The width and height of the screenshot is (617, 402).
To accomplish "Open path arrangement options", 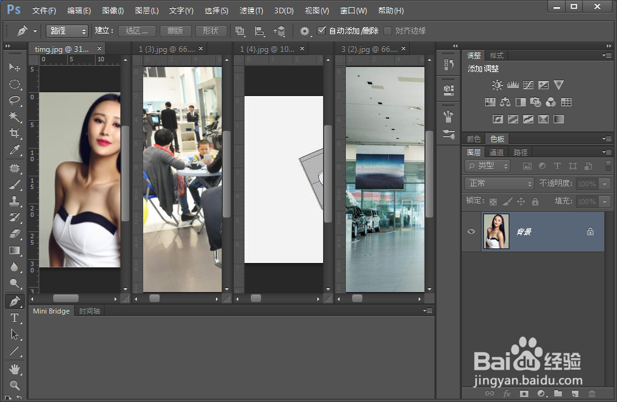I will [x=279, y=31].
